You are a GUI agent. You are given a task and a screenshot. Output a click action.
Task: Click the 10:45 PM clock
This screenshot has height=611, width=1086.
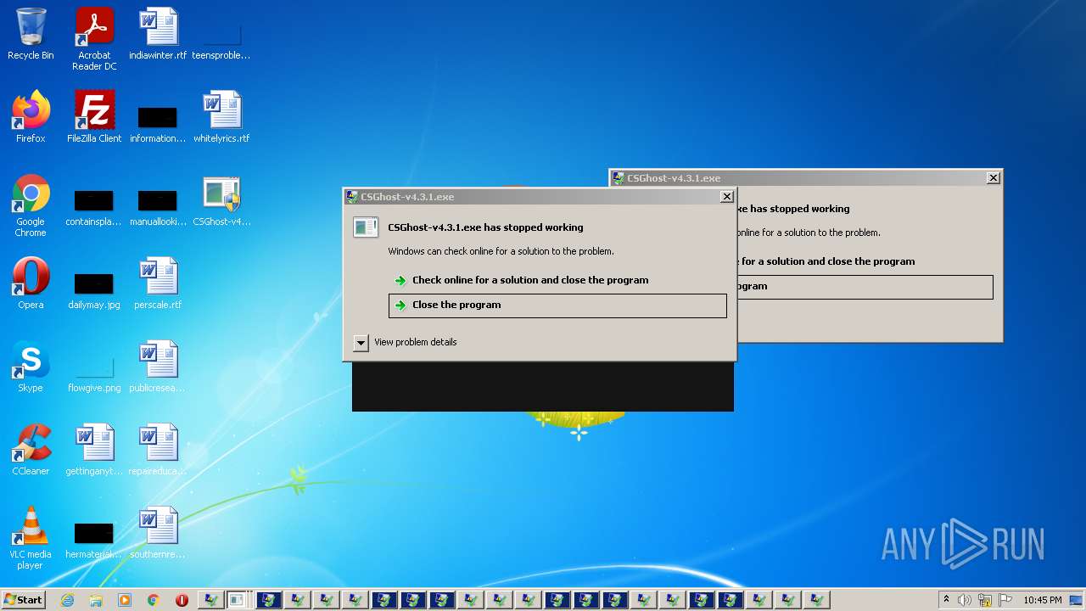1043,600
